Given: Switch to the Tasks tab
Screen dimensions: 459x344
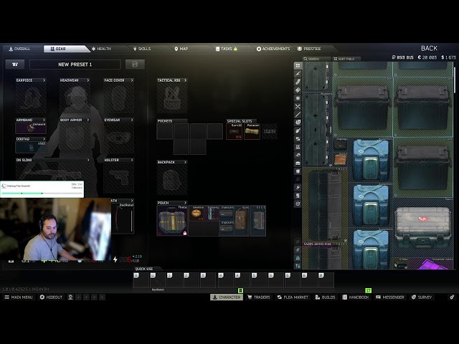Looking at the screenshot, I should coord(227,49).
